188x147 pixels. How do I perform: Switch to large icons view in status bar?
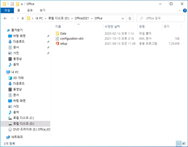point(184,143)
